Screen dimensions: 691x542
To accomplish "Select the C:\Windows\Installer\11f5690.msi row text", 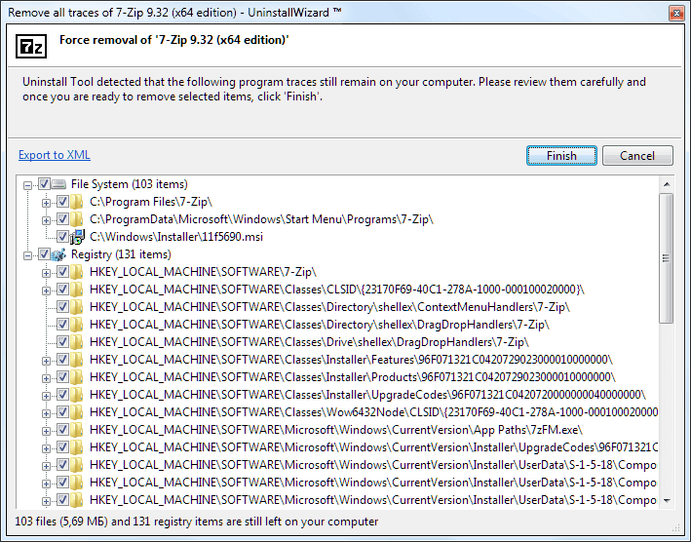I will 176,237.
